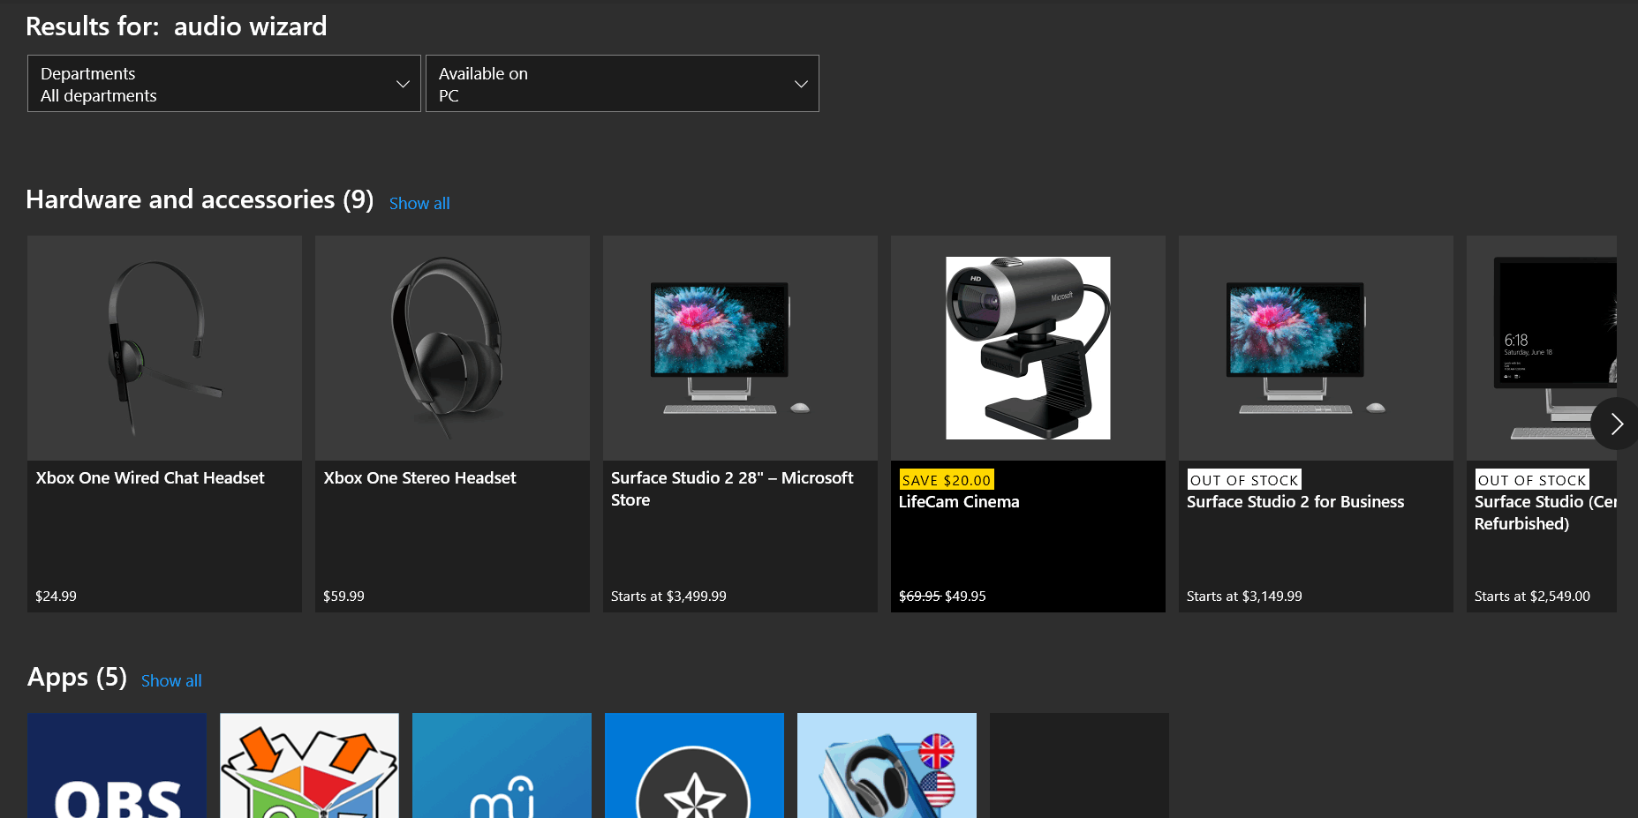Viewport: 1638px width, 818px height.
Task: Open the LifeCam Cinema webcam image
Action: [x=1028, y=348]
